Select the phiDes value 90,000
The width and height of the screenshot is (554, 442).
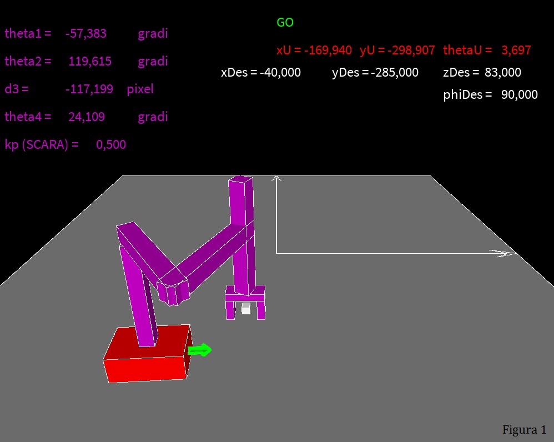pos(519,95)
